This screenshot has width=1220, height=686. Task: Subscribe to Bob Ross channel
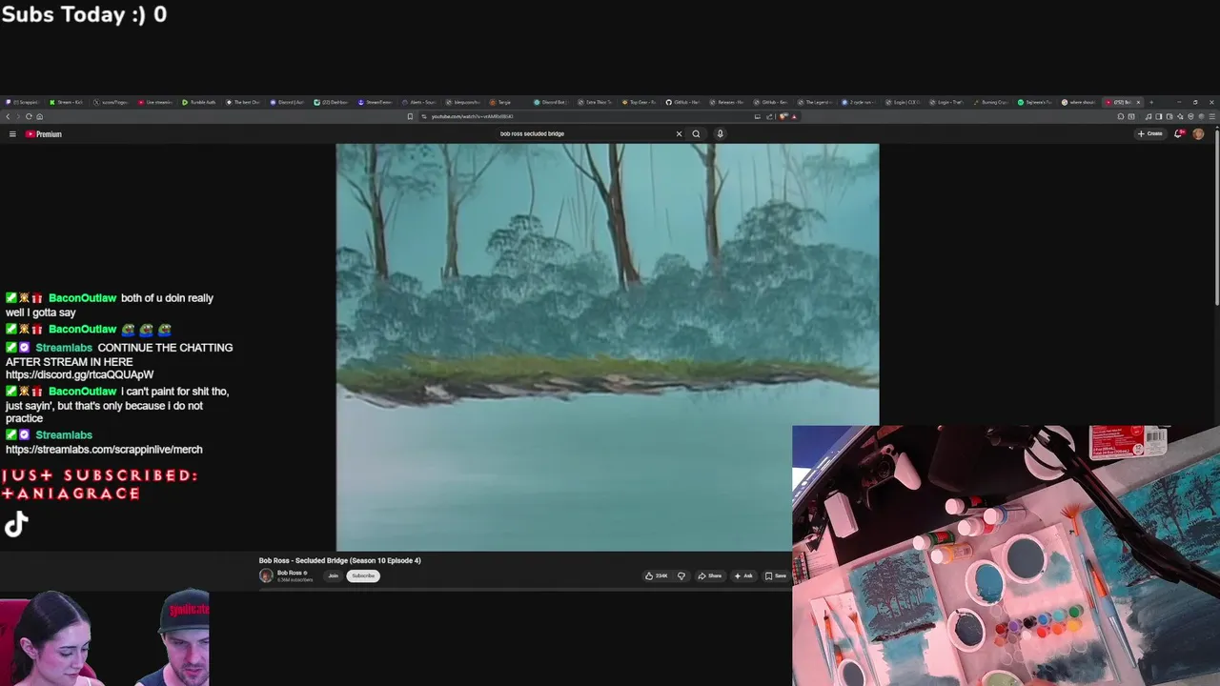tap(363, 575)
